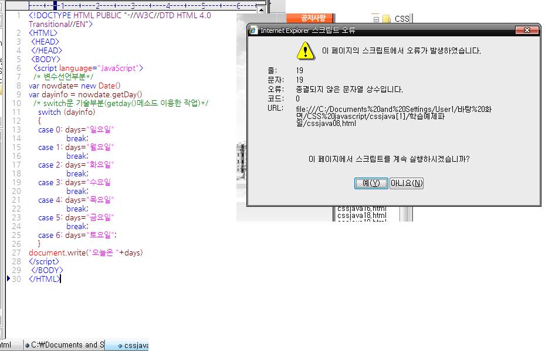
Task: Switch to the C:\Documents and S tab
Action: [x=65, y=345]
